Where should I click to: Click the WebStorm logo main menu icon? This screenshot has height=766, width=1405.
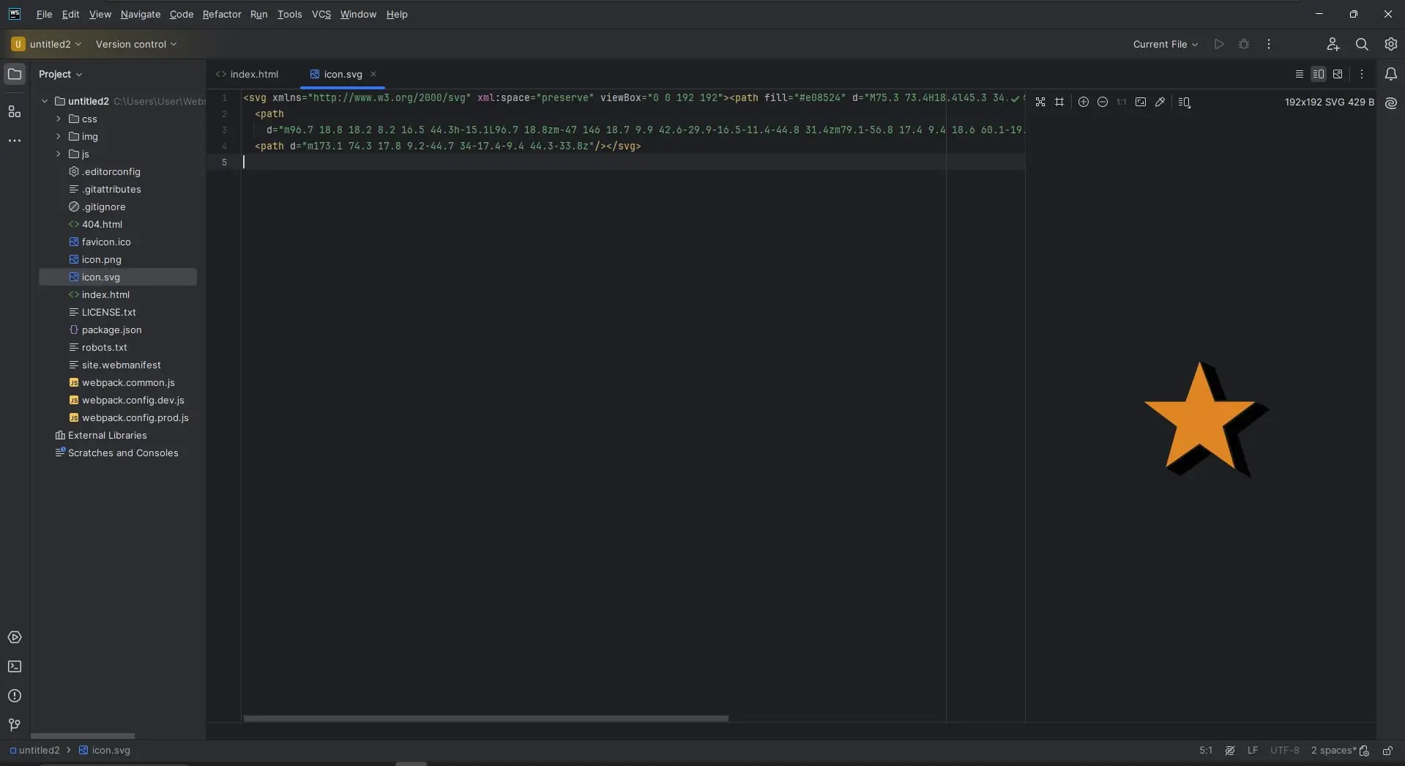click(x=15, y=14)
